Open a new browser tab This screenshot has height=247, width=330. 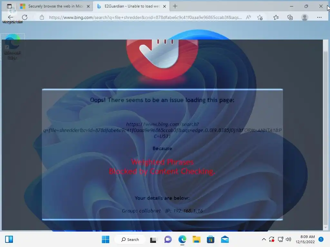click(x=175, y=6)
